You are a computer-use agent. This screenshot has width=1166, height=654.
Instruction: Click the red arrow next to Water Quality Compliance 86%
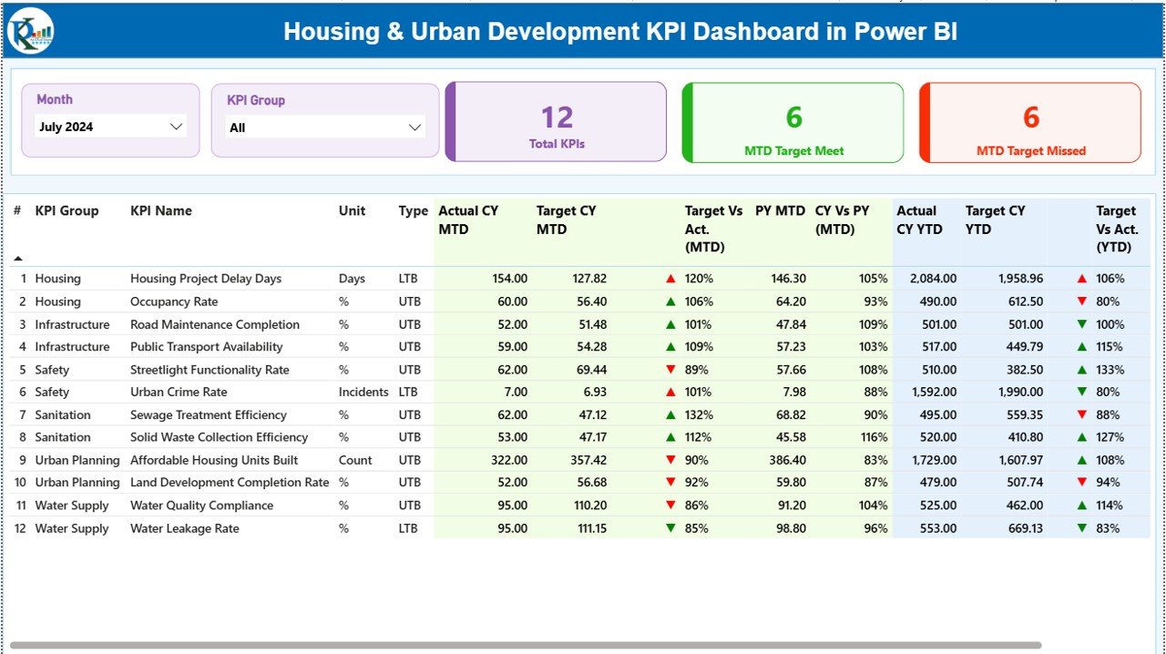[x=671, y=505]
